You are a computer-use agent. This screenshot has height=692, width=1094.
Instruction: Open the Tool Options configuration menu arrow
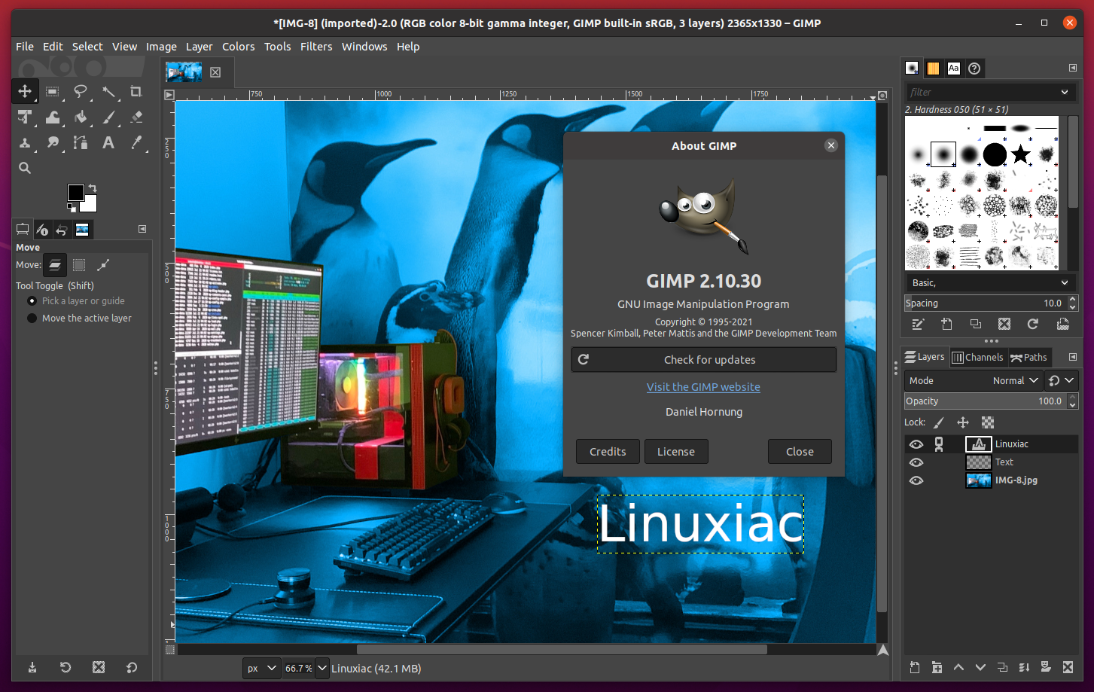pos(142,229)
